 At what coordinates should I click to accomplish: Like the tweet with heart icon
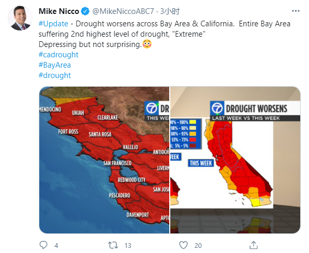coord(183,245)
